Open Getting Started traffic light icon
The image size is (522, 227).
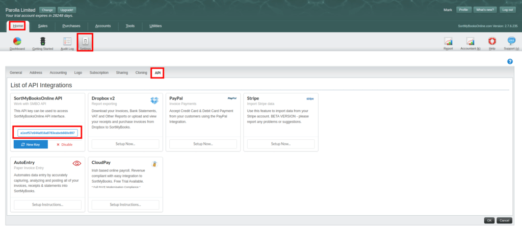tap(43, 41)
